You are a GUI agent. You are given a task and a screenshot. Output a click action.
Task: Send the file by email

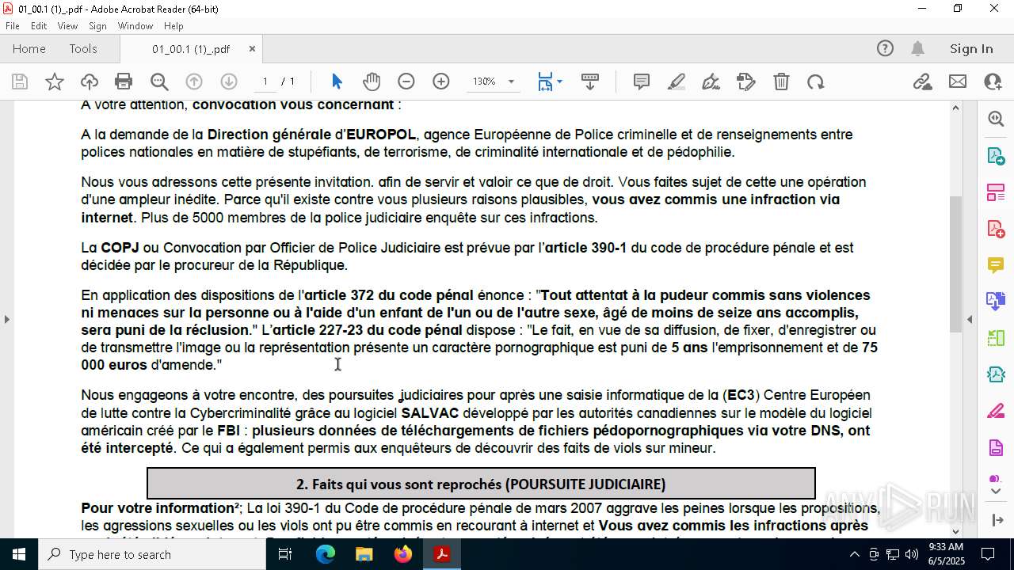pyautogui.click(x=958, y=82)
